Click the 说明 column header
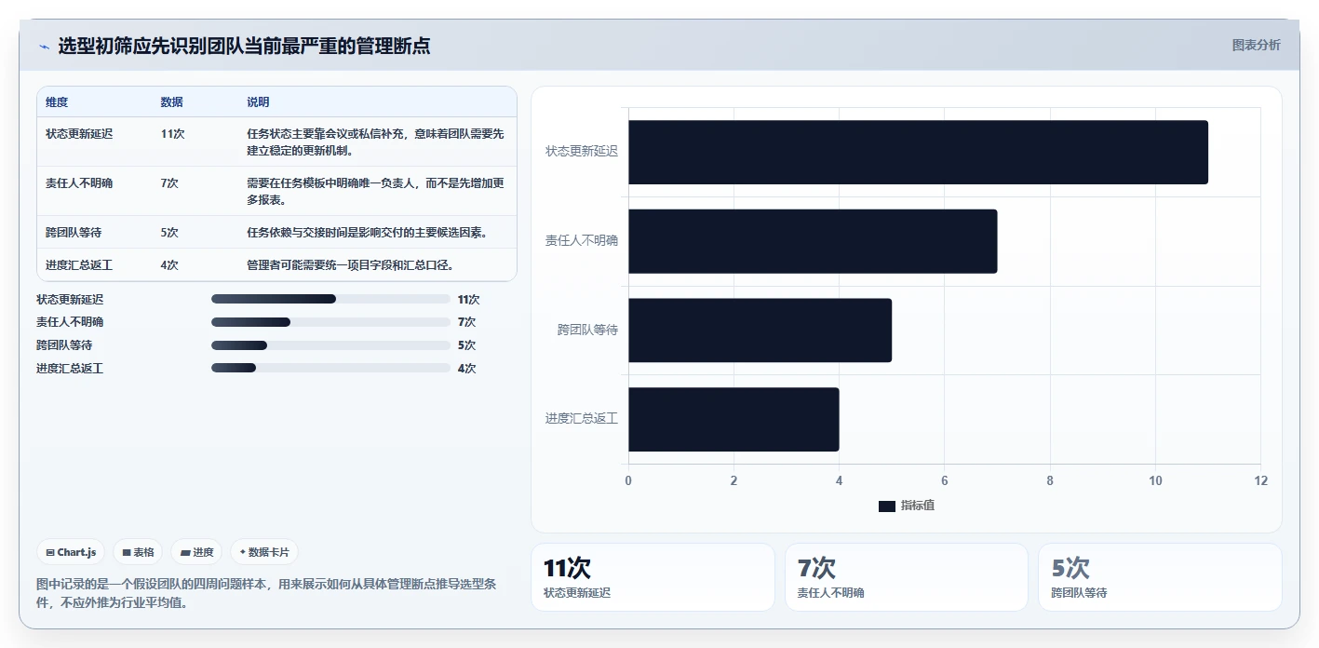Image resolution: width=1319 pixels, height=648 pixels. pyautogui.click(x=258, y=102)
